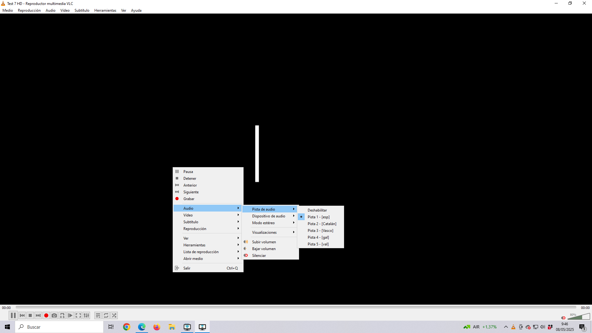The height and width of the screenshot is (333, 592).
Task: Toggle A-B loop button in toolbar
Action: (x=62, y=315)
